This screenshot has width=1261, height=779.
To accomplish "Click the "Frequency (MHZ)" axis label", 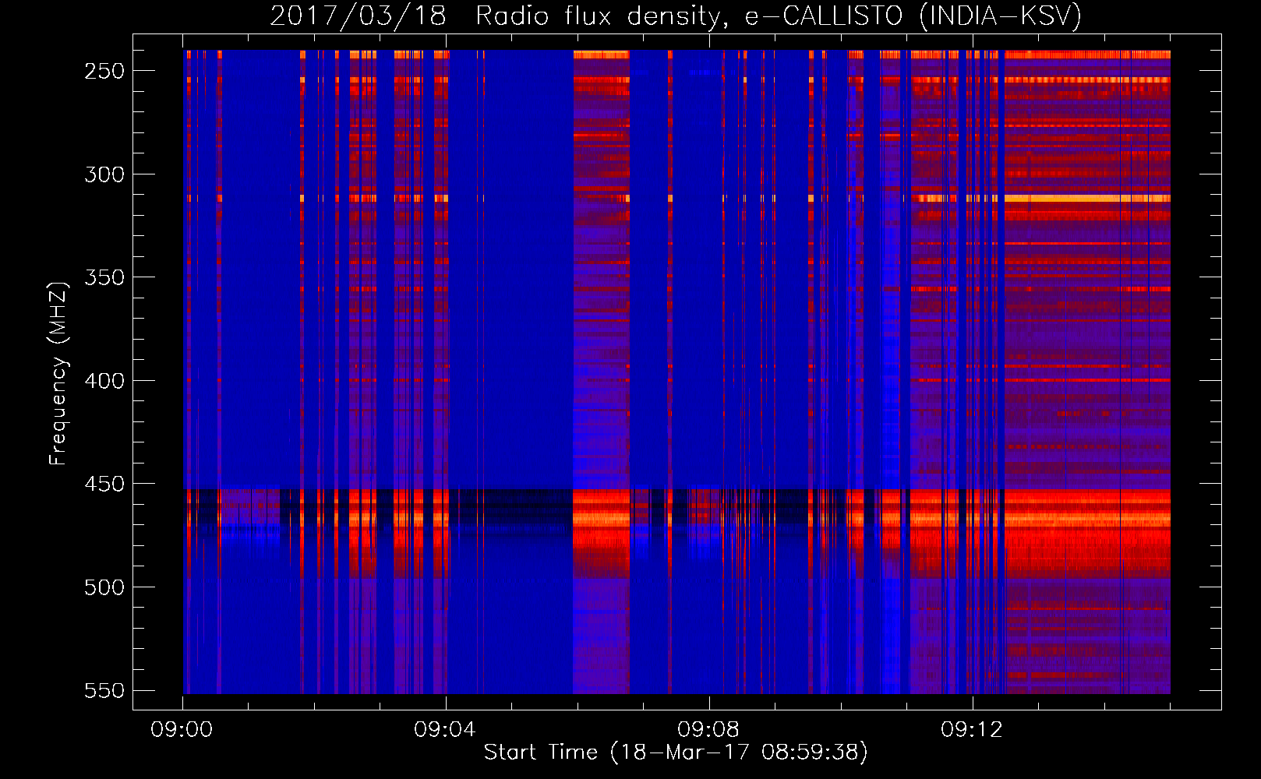I will [58, 373].
